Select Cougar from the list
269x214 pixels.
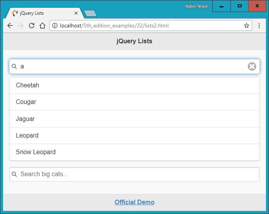coord(134,102)
